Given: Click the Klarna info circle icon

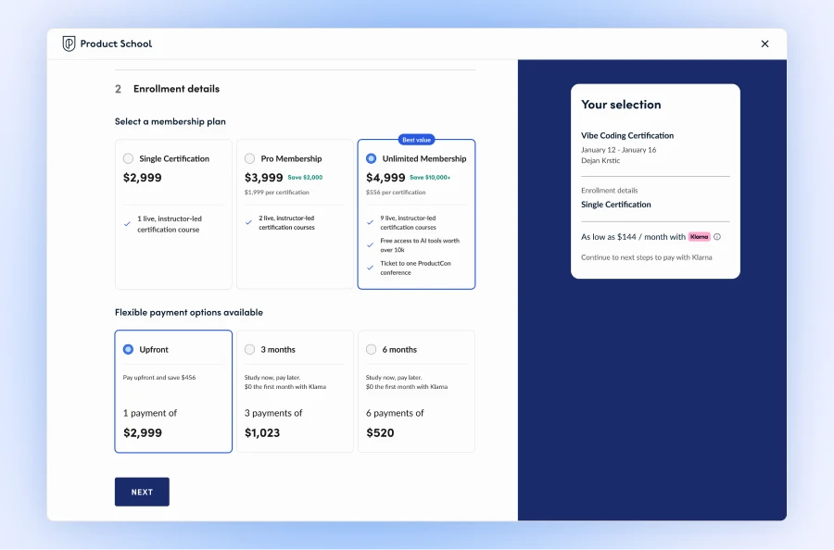Looking at the screenshot, I should click(x=717, y=237).
